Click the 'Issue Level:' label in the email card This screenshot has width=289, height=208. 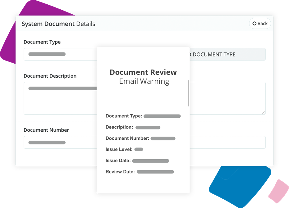119,149
